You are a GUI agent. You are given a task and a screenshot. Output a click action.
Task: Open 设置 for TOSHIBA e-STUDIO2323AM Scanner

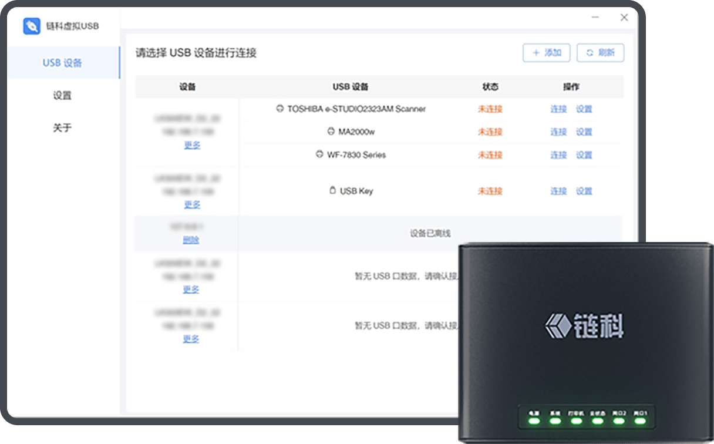[584, 109]
